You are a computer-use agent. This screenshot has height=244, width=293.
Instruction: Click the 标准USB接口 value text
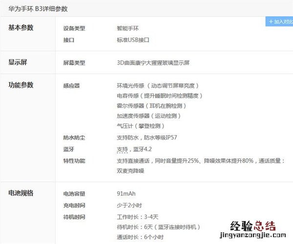pos(133,40)
